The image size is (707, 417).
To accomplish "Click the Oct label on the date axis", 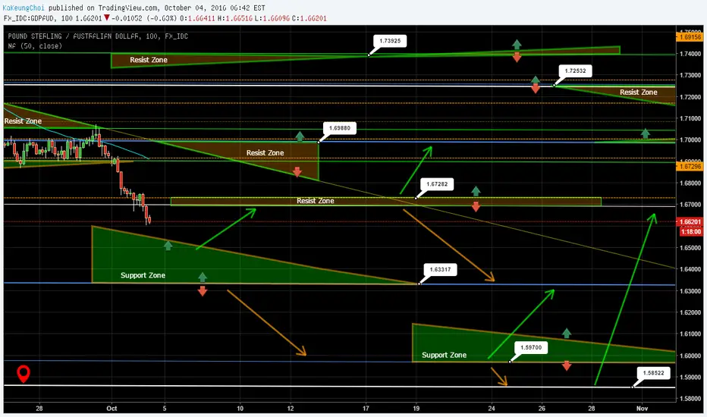I will tap(112, 409).
